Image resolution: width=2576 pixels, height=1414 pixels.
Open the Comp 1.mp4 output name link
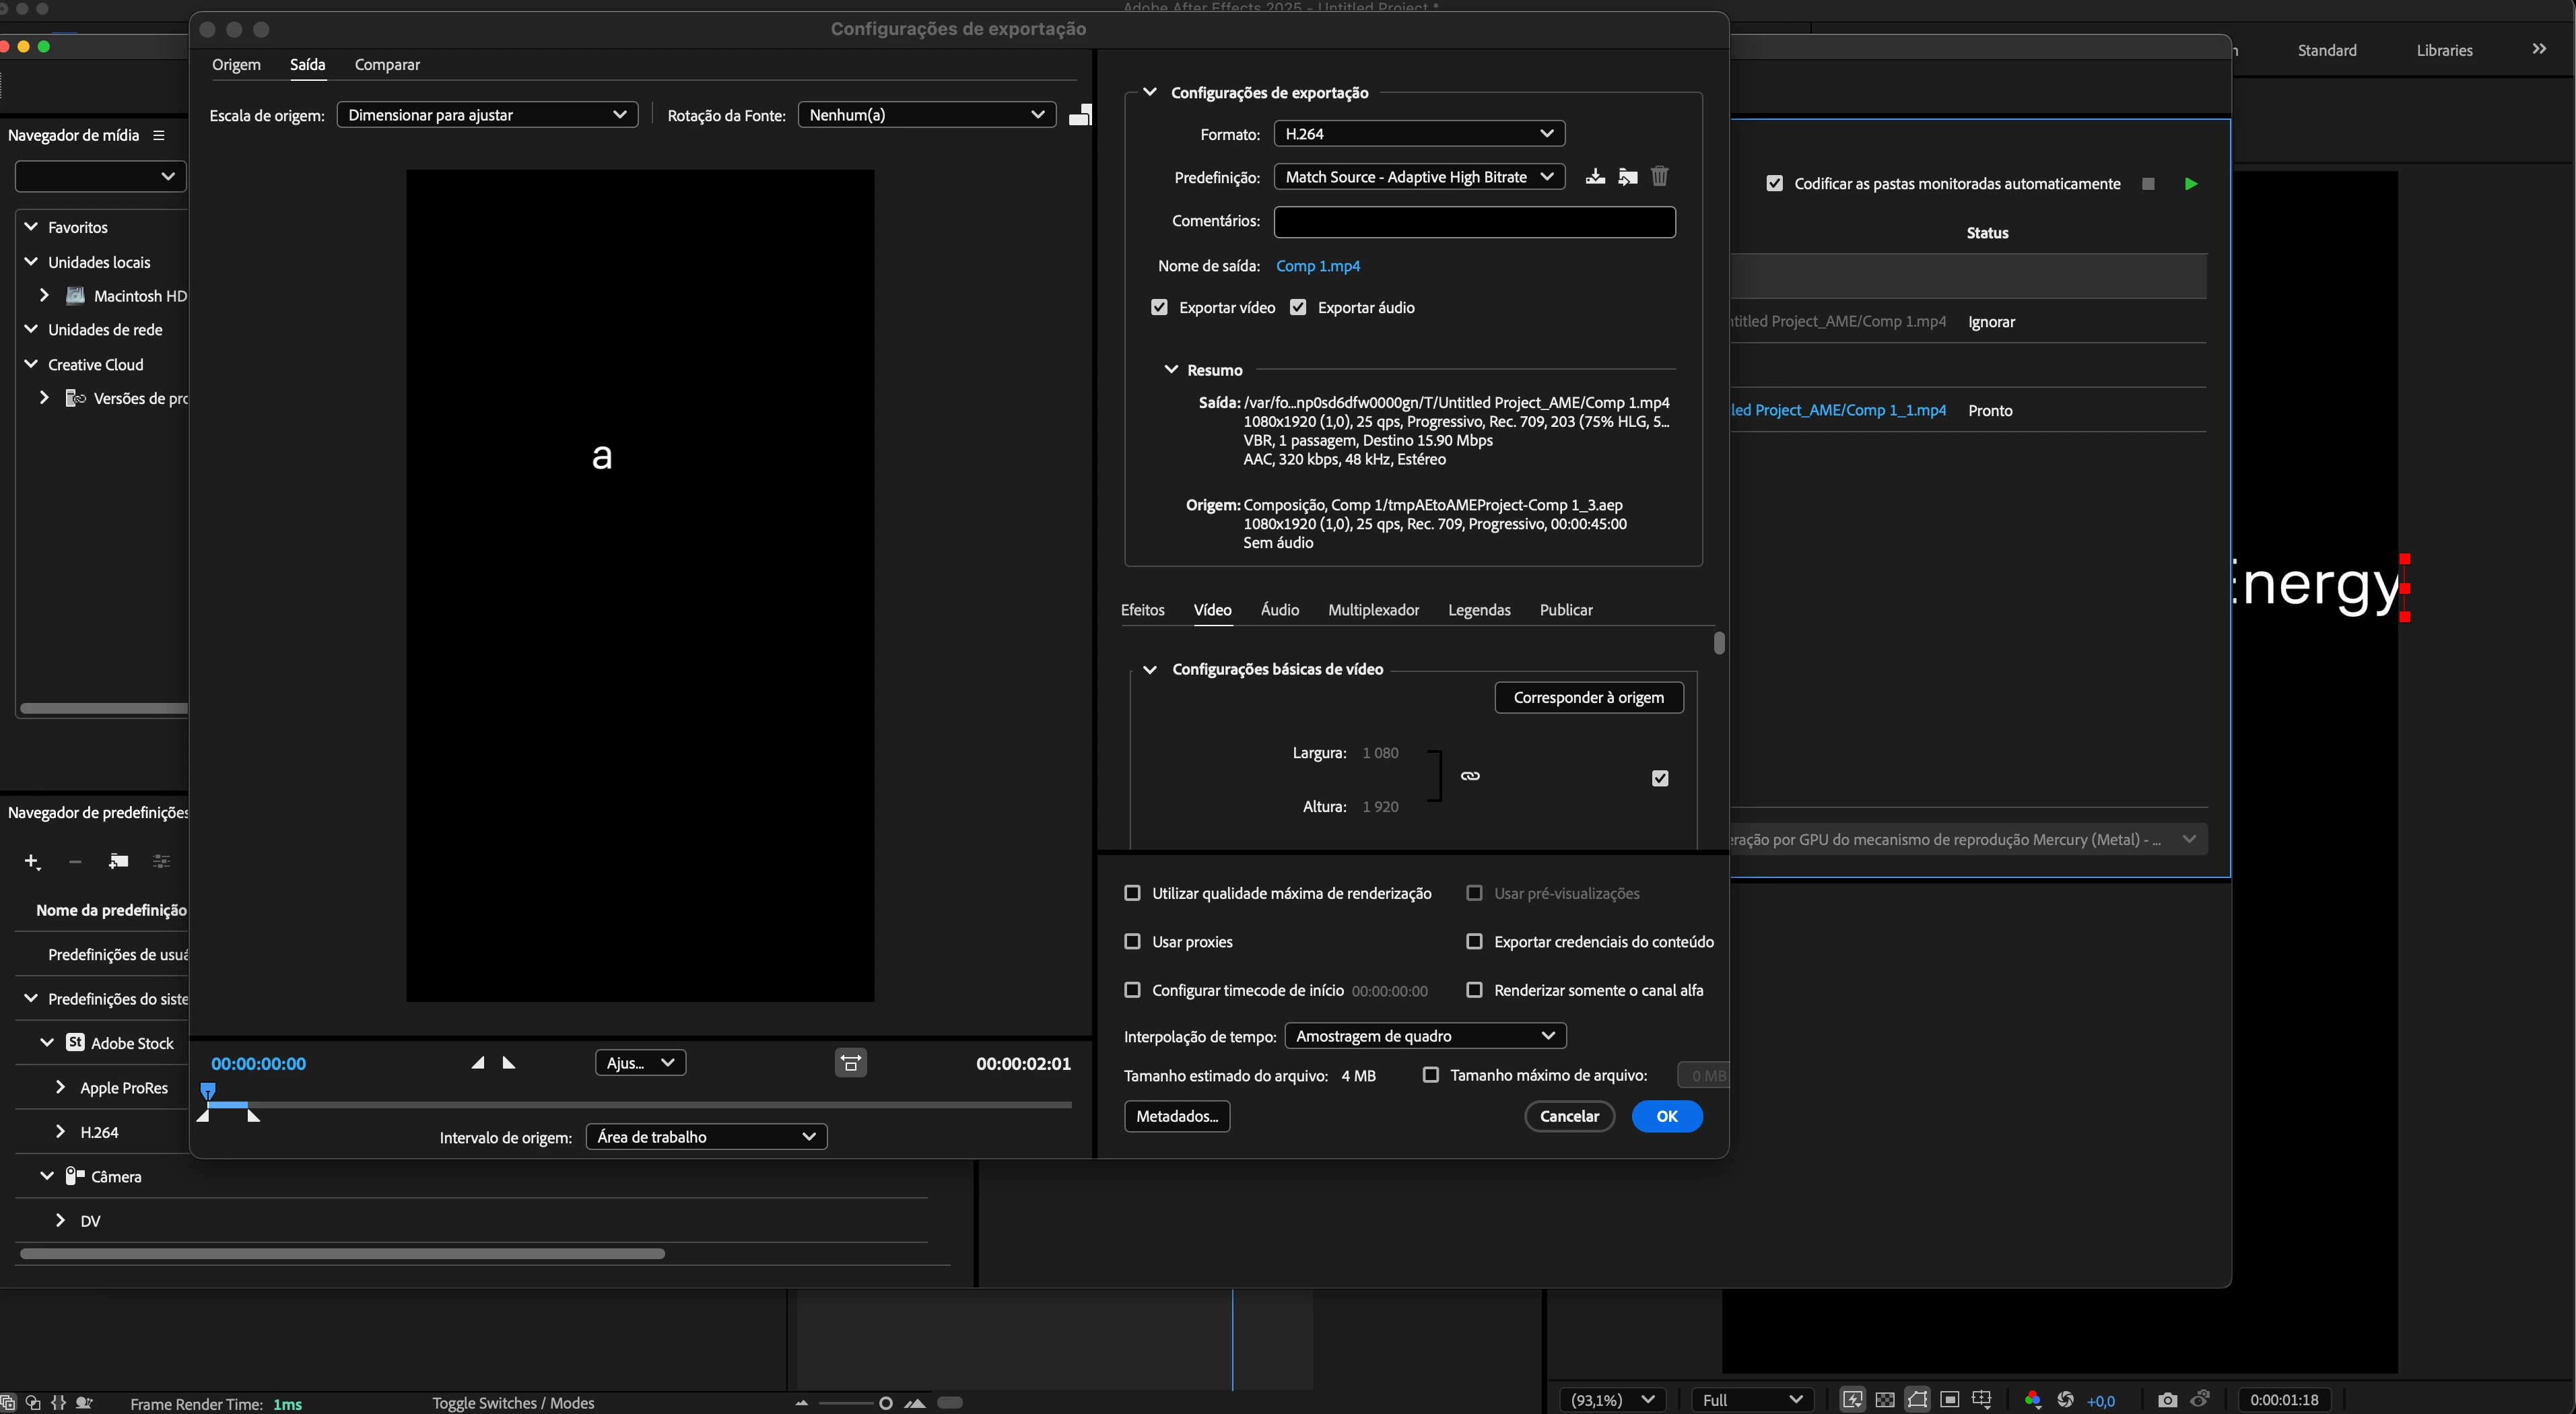coord(1317,266)
